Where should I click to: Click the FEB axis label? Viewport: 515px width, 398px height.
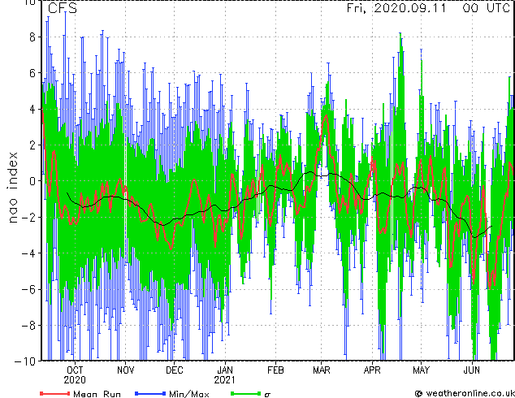275,370
